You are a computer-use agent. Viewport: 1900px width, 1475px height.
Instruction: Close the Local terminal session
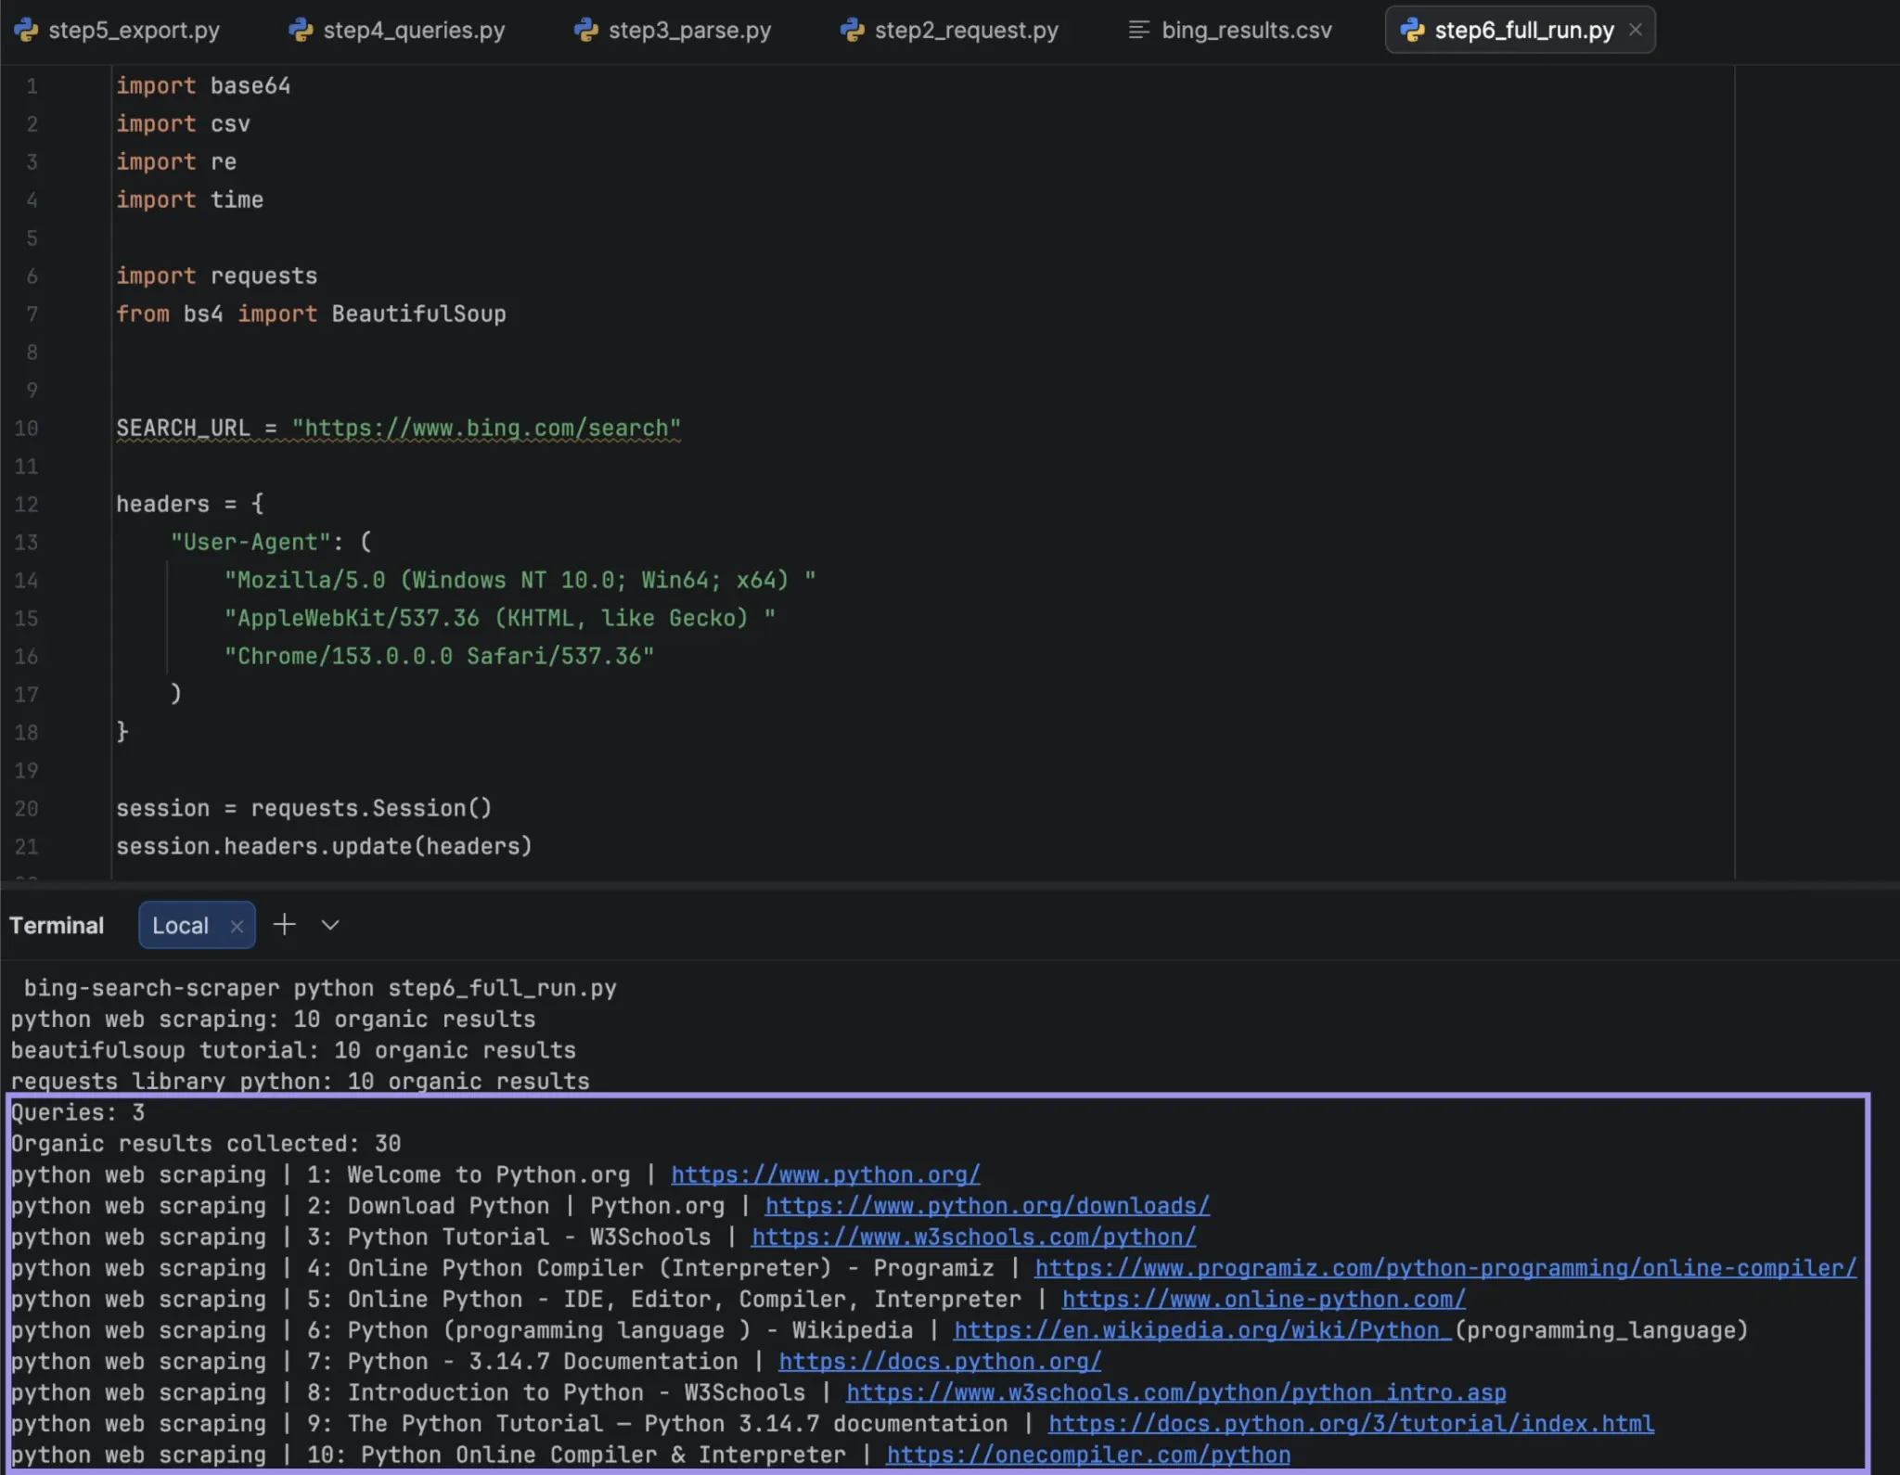[237, 926]
